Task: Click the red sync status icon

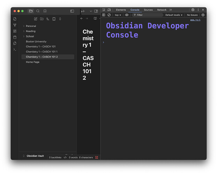Action: [x=97, y=157]
